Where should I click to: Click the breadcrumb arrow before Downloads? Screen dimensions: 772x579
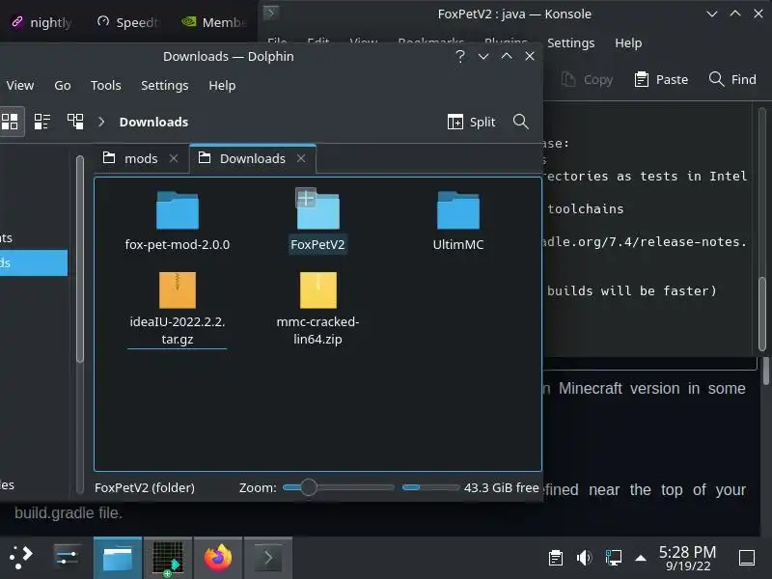pyautogui.click(x=101, y=122)
